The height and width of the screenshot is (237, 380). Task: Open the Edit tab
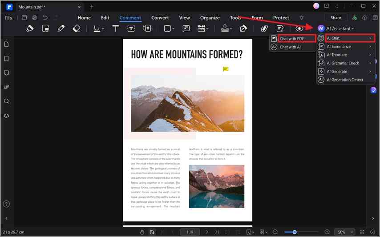[x=105, y=18]
